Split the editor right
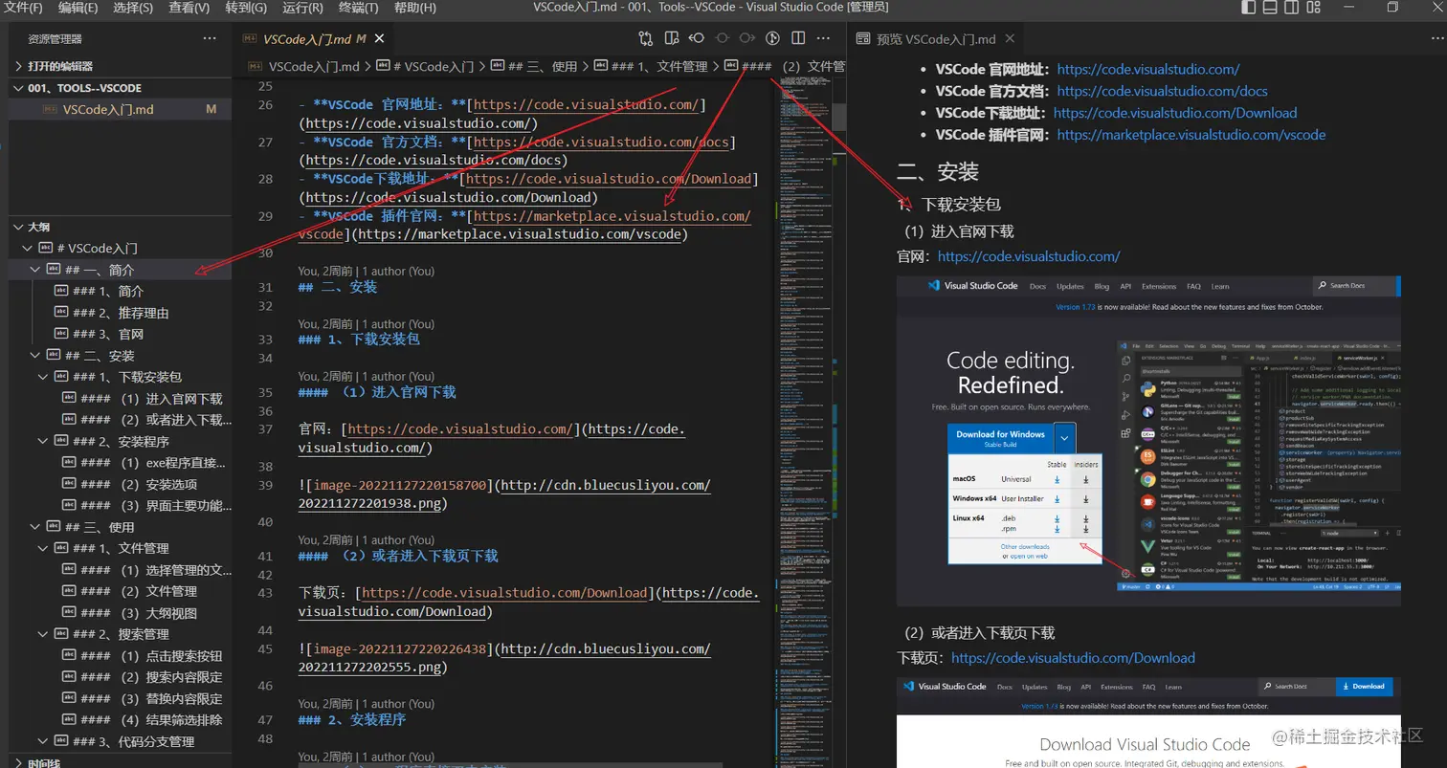 [798, 39]
